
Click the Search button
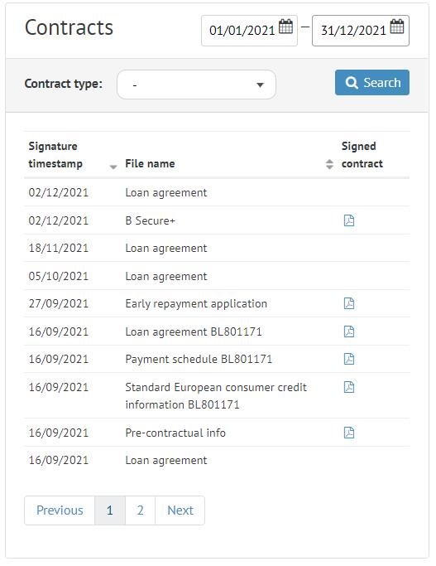pos(372,83)
